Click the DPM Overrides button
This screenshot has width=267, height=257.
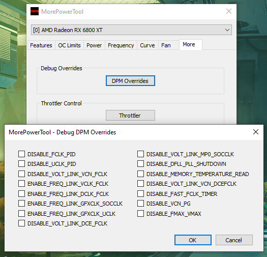[x=130, y=80]
